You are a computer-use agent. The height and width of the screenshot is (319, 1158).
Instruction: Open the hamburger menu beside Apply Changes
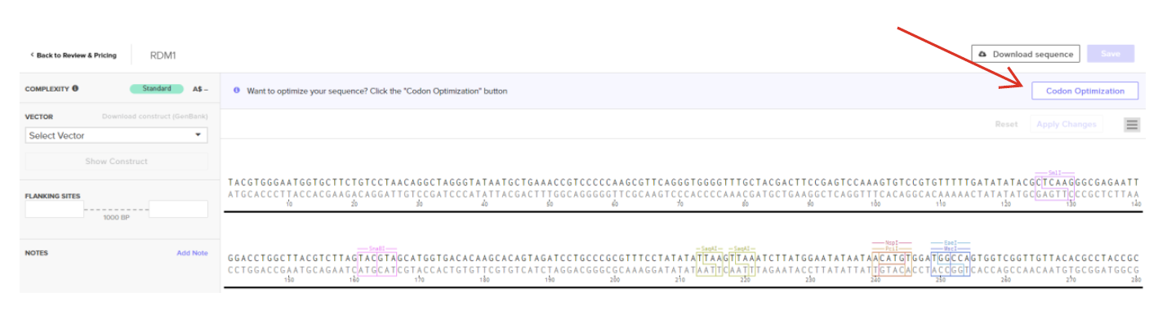tap(1131, 125)
